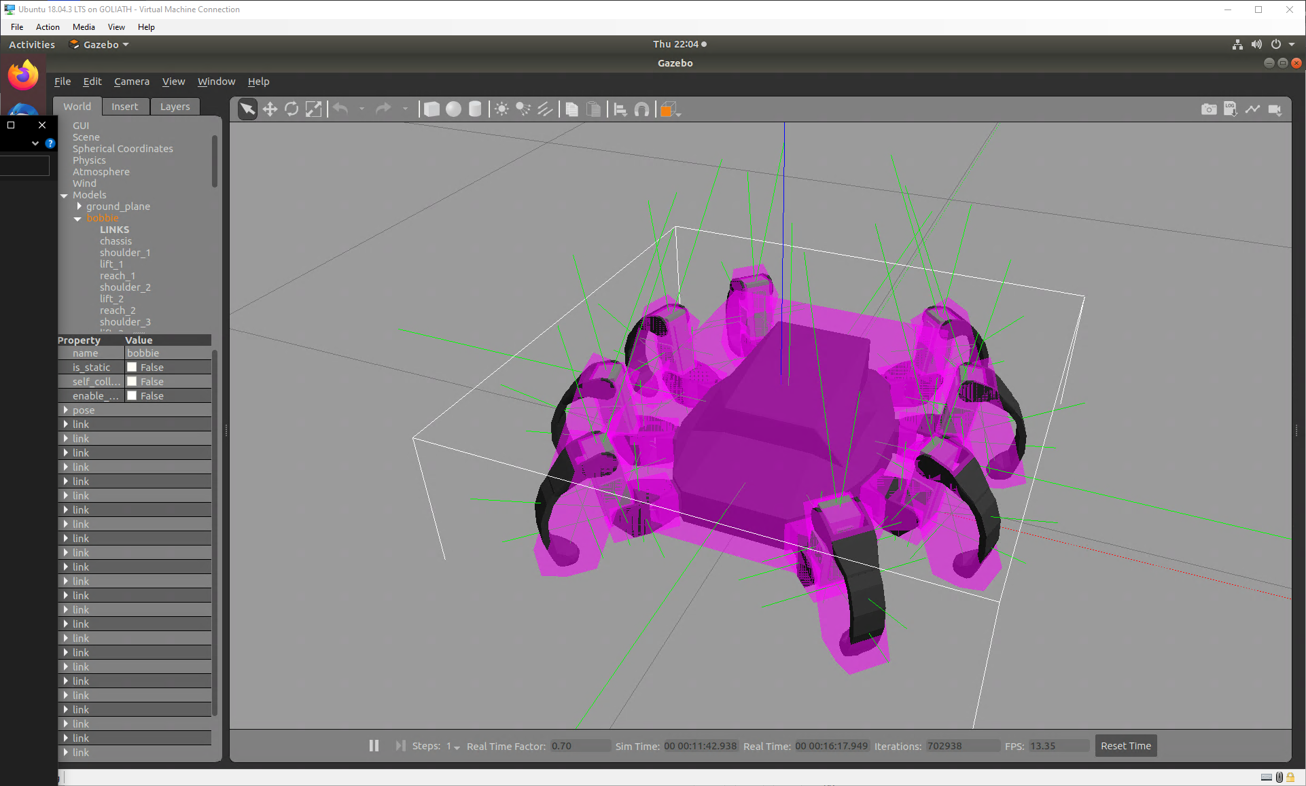This screenshot has height=786, width=1306.
Task: Expand the ground_plane model tree
Action: 80,207
